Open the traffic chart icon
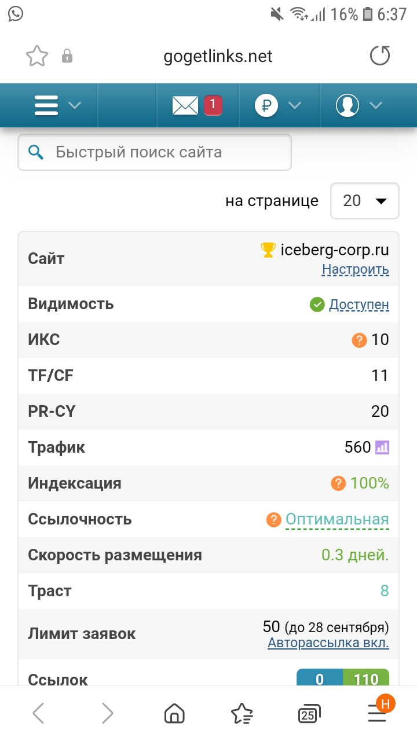The width and height of the screenshot is (417, 741). pos(382,447)
